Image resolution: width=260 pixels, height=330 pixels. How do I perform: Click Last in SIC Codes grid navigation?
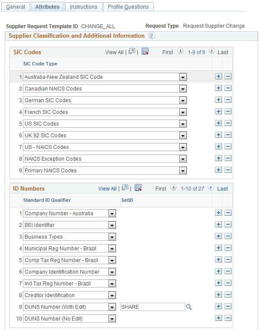(223, 52)
